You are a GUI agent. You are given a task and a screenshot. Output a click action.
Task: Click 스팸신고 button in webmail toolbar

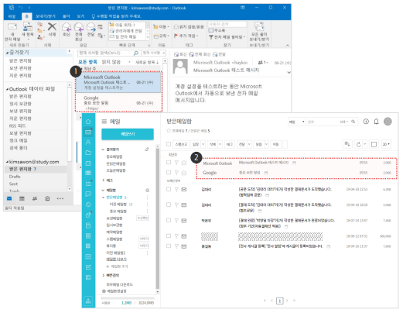[x=181, y=144]
